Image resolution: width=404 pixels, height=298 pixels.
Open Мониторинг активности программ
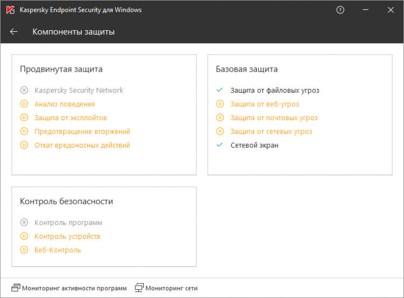point(74,288)
